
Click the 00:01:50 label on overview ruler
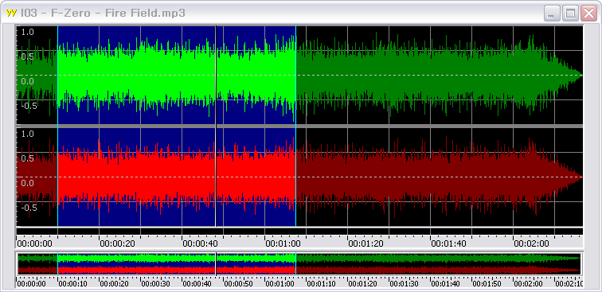487,284
